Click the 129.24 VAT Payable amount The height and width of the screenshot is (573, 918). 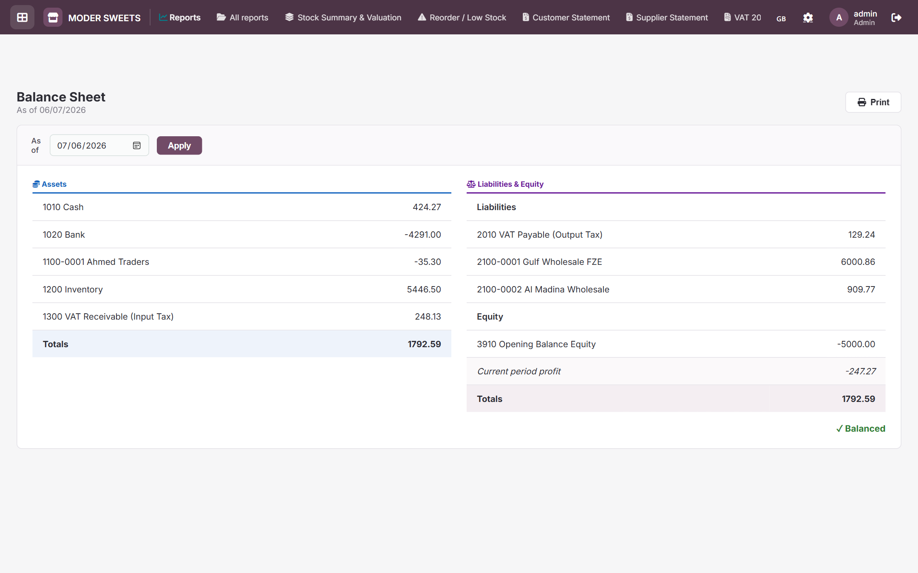[x=861, y=235]
